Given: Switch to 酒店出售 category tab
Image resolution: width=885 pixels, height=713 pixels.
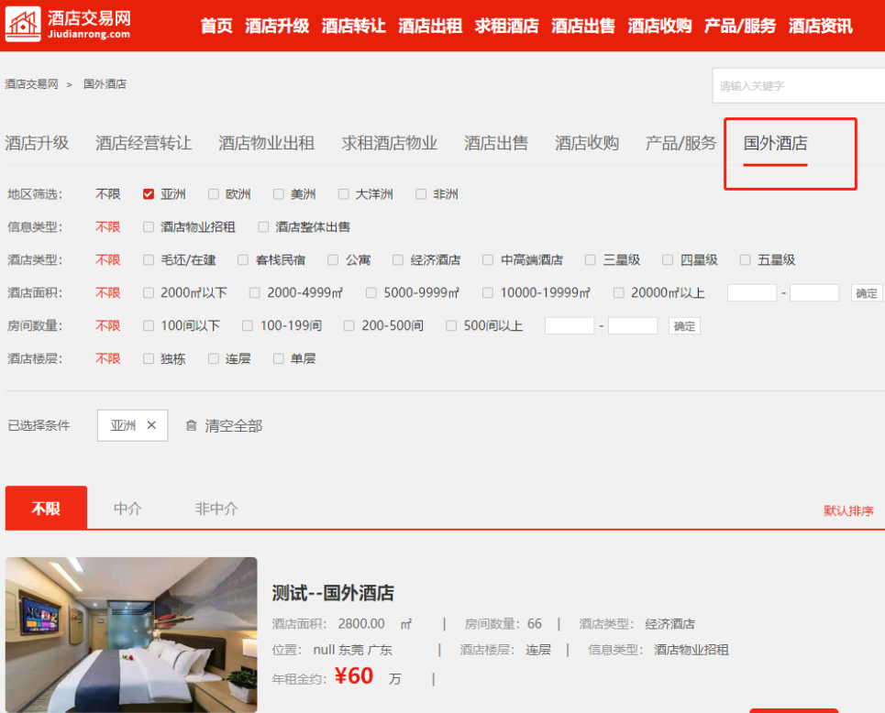Looking at the screenshot, I should point(496,143).
